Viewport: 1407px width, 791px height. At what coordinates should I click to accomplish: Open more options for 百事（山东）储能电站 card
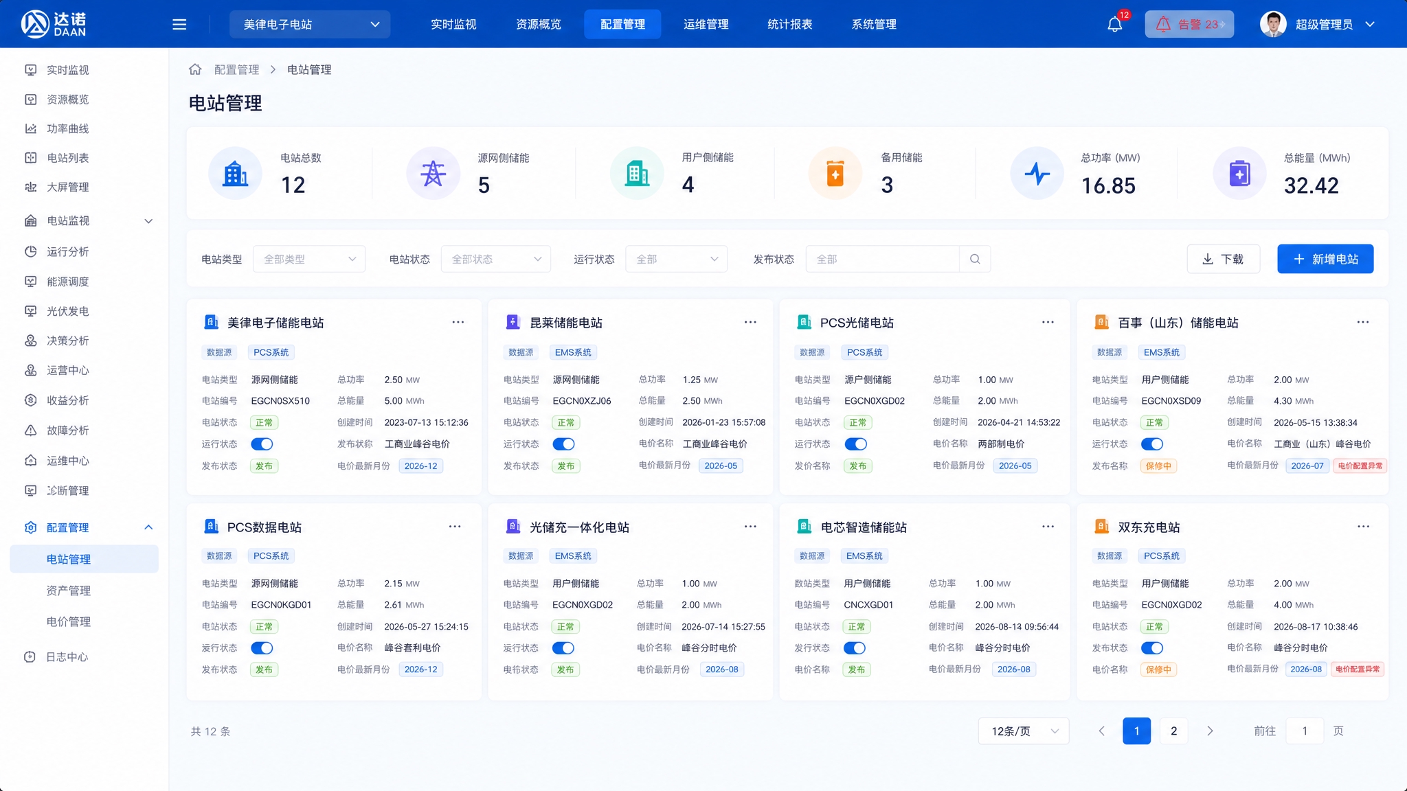pos(1363,322)
